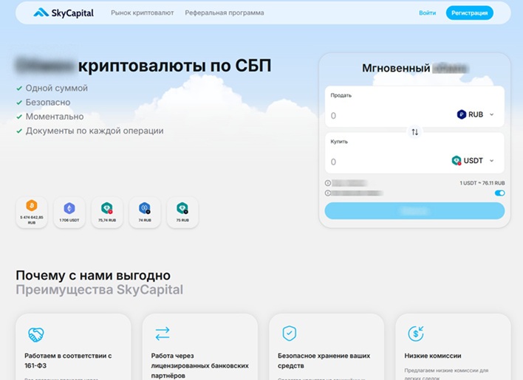Click 'Документы по каждой операции' text

(x=95, y=131)
